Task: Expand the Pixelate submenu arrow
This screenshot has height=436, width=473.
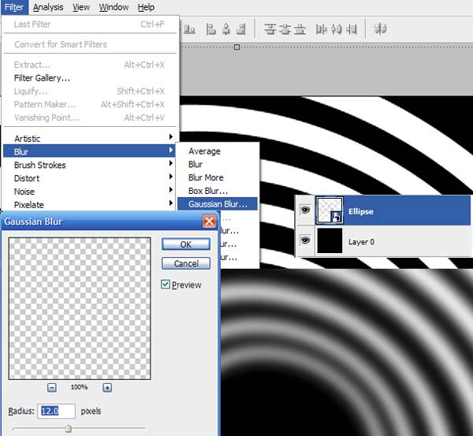Action: point(171,203)
